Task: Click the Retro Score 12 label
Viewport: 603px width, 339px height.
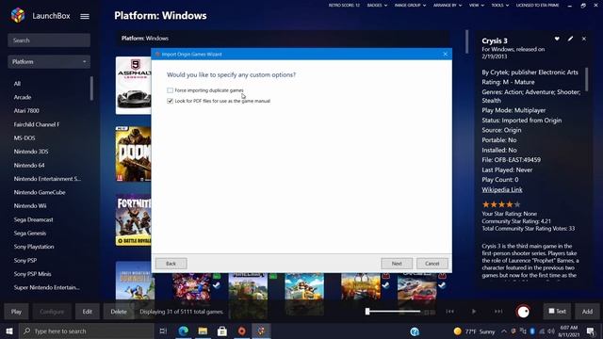Action: pyautogui.click(x=344, y=6)
